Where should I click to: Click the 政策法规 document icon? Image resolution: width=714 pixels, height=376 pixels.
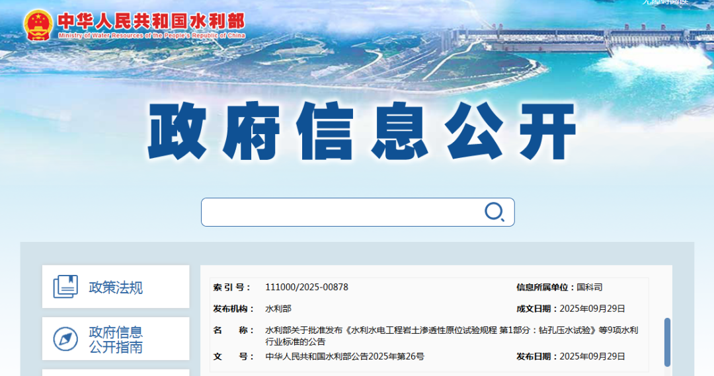point(65,287)
